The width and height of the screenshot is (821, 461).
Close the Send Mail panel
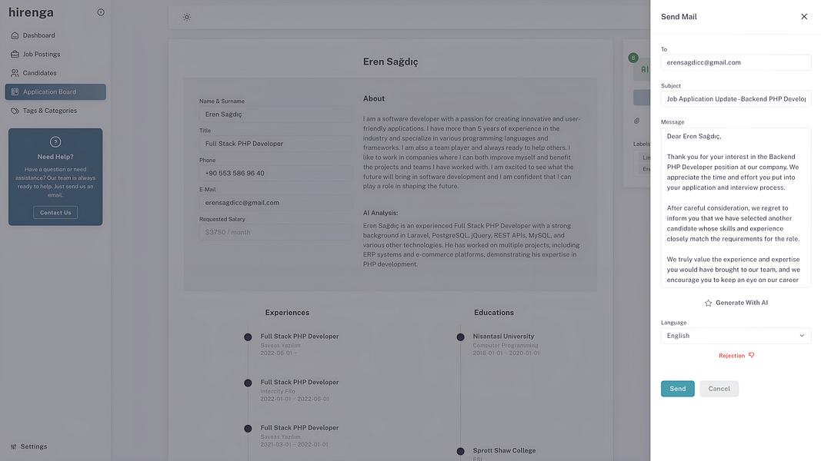tap(804, 17)
